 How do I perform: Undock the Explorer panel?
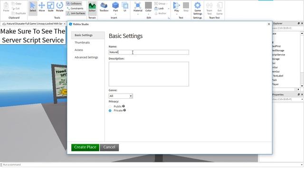299,23
